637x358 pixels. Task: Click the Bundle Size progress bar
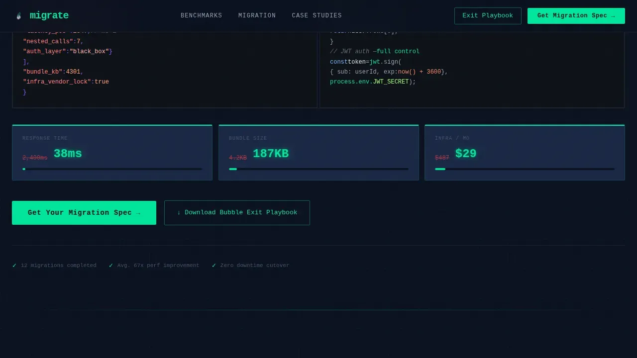click(x=318, y=169)
